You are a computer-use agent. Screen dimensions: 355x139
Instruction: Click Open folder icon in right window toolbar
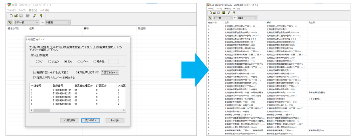tap(215, 13)
